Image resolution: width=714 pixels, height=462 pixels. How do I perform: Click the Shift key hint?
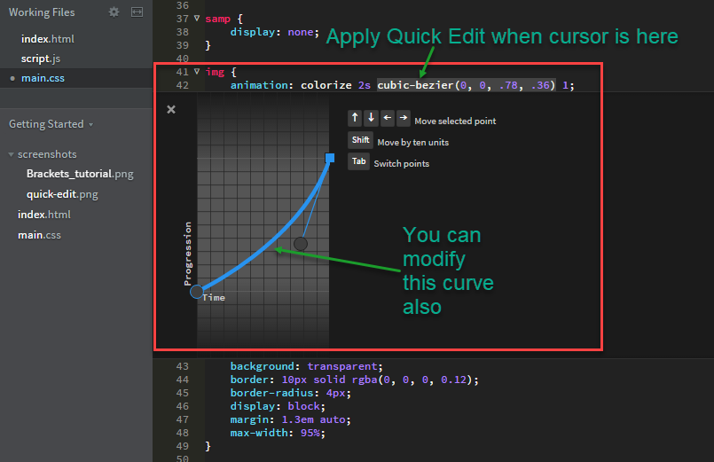(x=360, y=140)
